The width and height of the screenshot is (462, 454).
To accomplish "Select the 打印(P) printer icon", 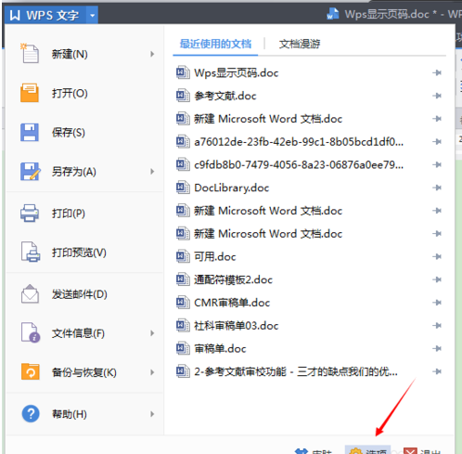I will 30,214.
